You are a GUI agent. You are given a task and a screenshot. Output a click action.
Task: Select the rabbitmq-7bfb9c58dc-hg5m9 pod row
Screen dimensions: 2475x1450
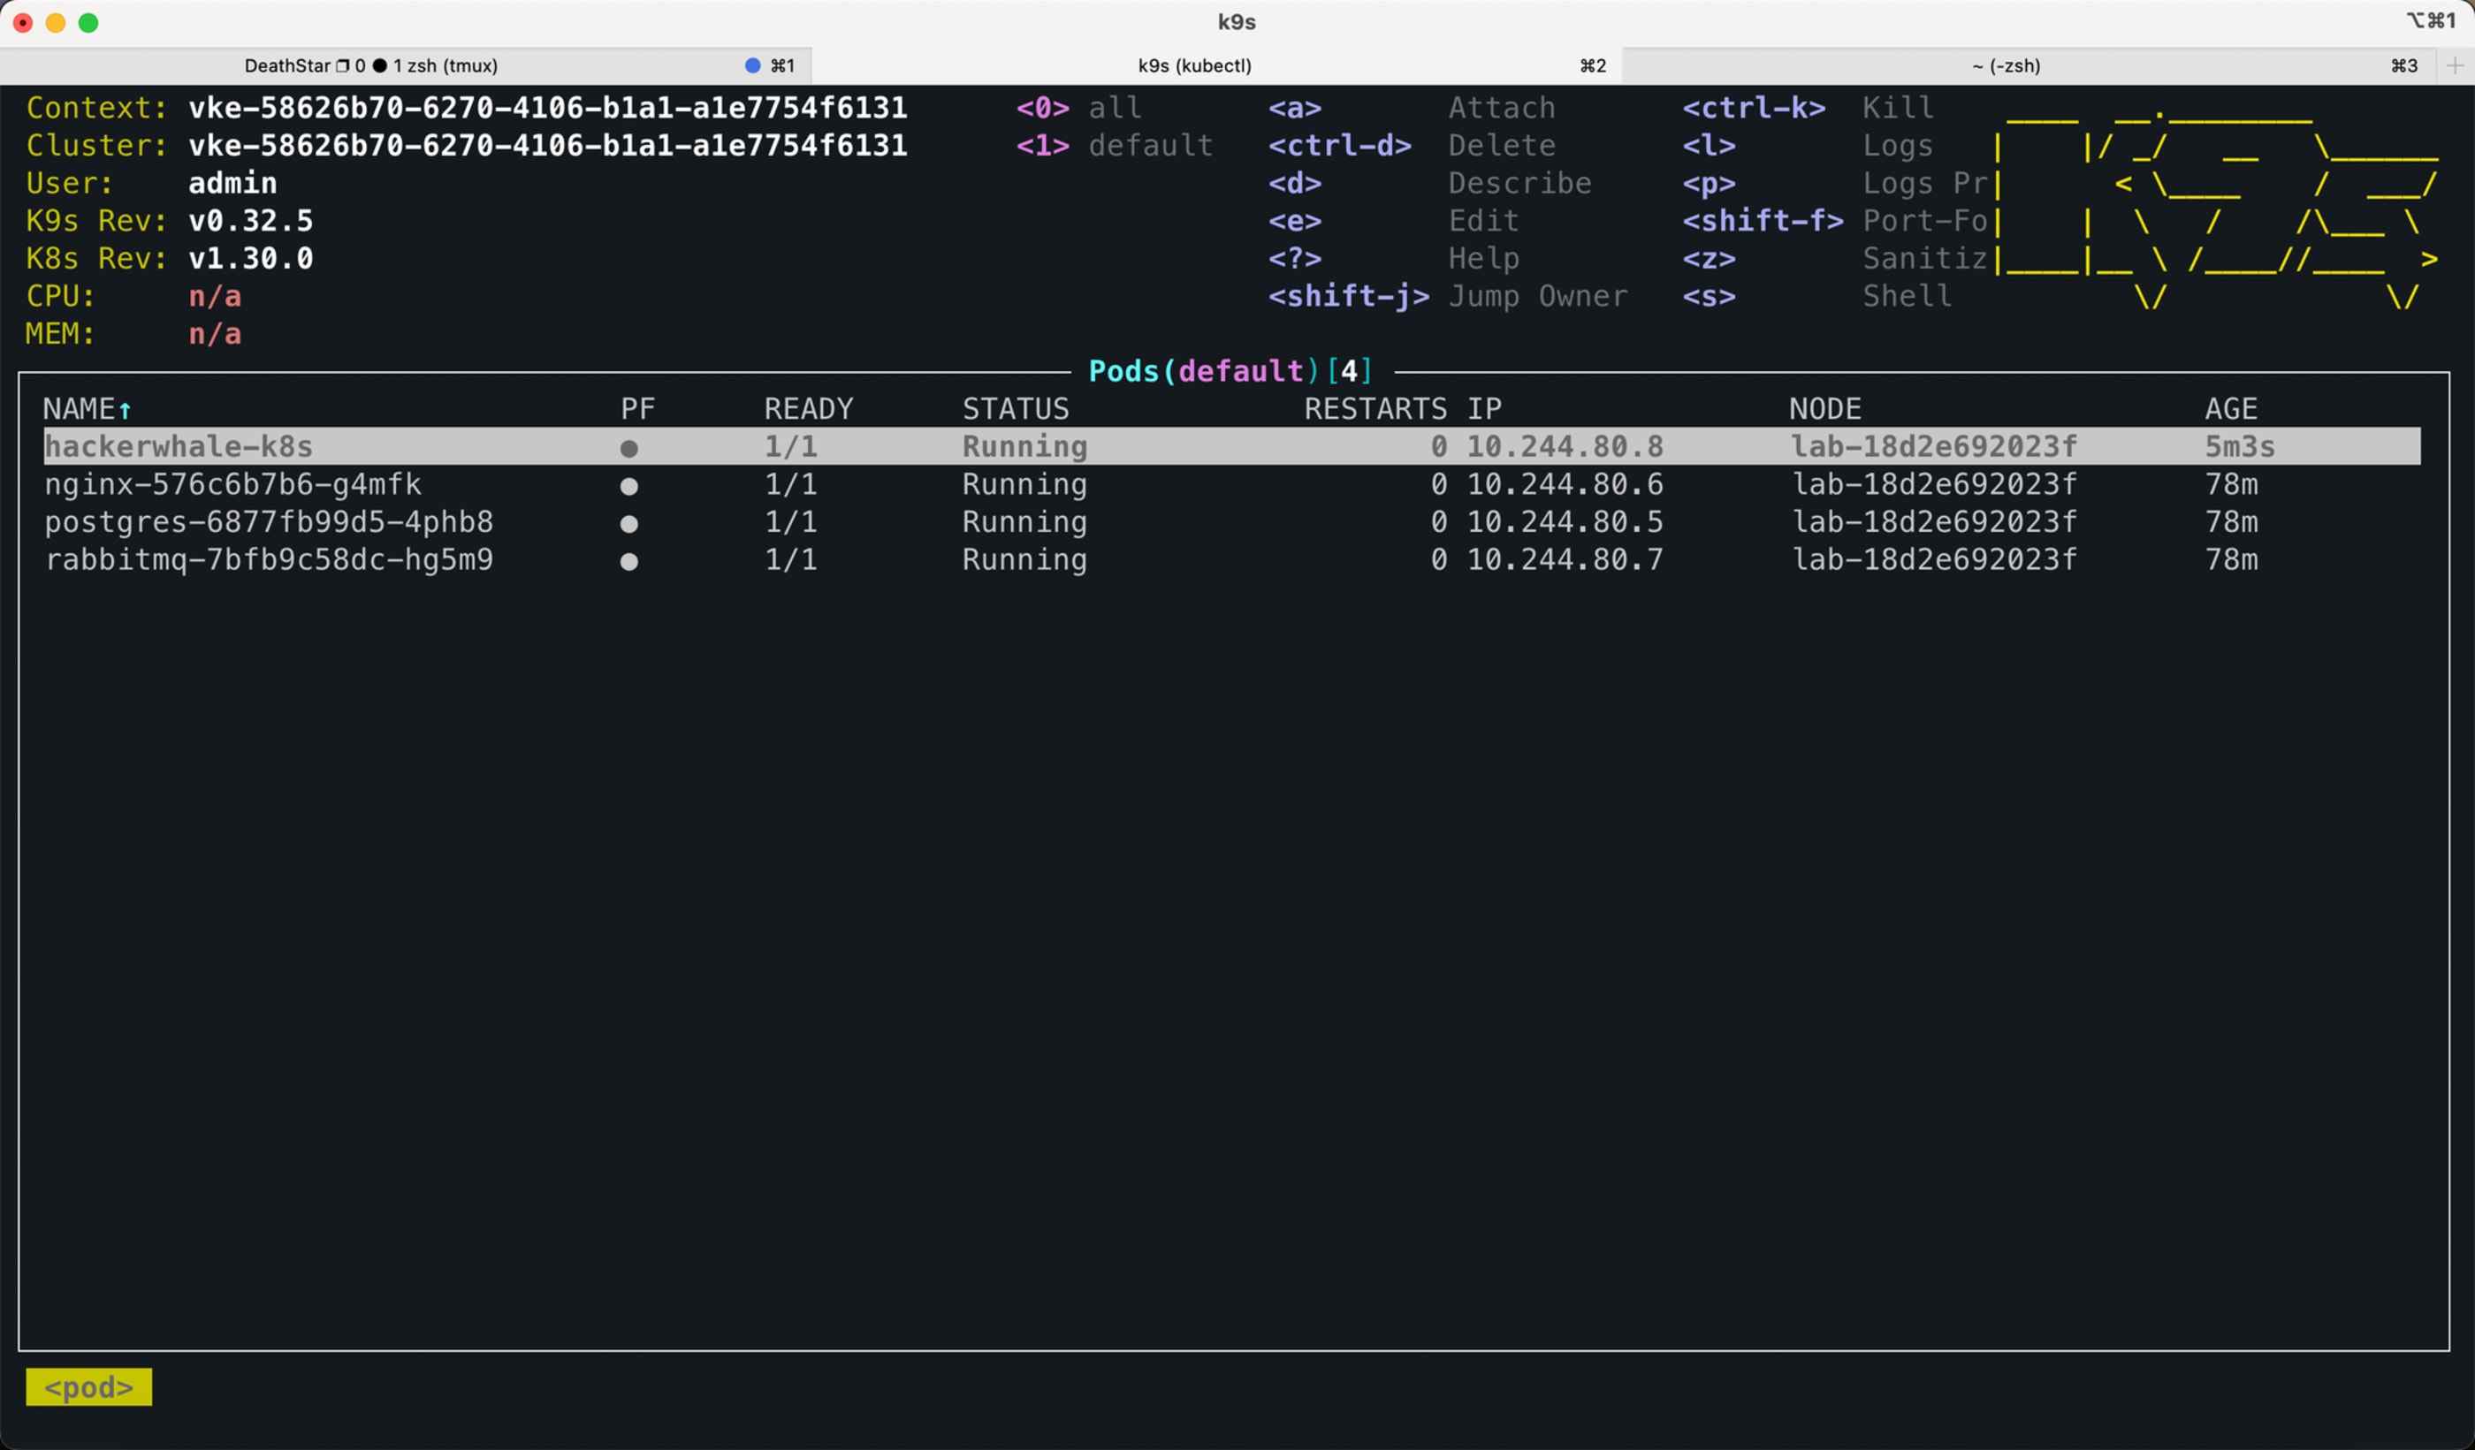(269, 559)
